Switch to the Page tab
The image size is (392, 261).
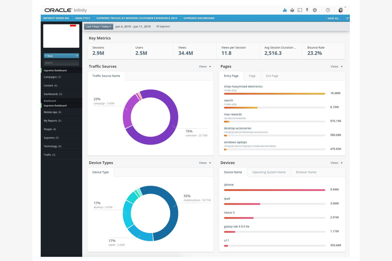click(x=252, y=76)
